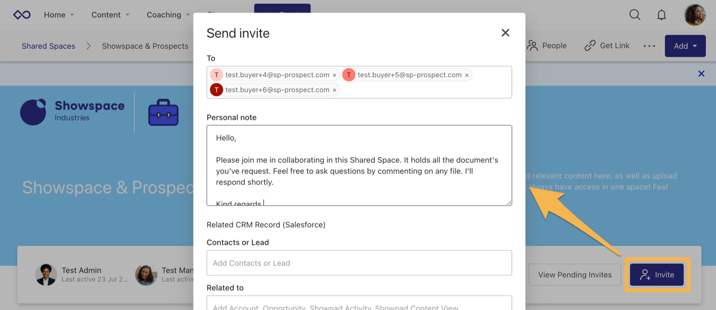Image resolution: width=716 pixels, height=310 pixels.
Task: Close the Send invite dialog
Action: point(505,33)
